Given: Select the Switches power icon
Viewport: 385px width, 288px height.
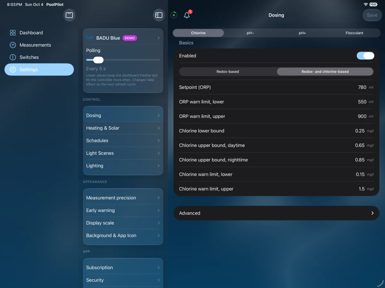Looking at the screenshot, I should pyautogui.click(x=13, y=57).
